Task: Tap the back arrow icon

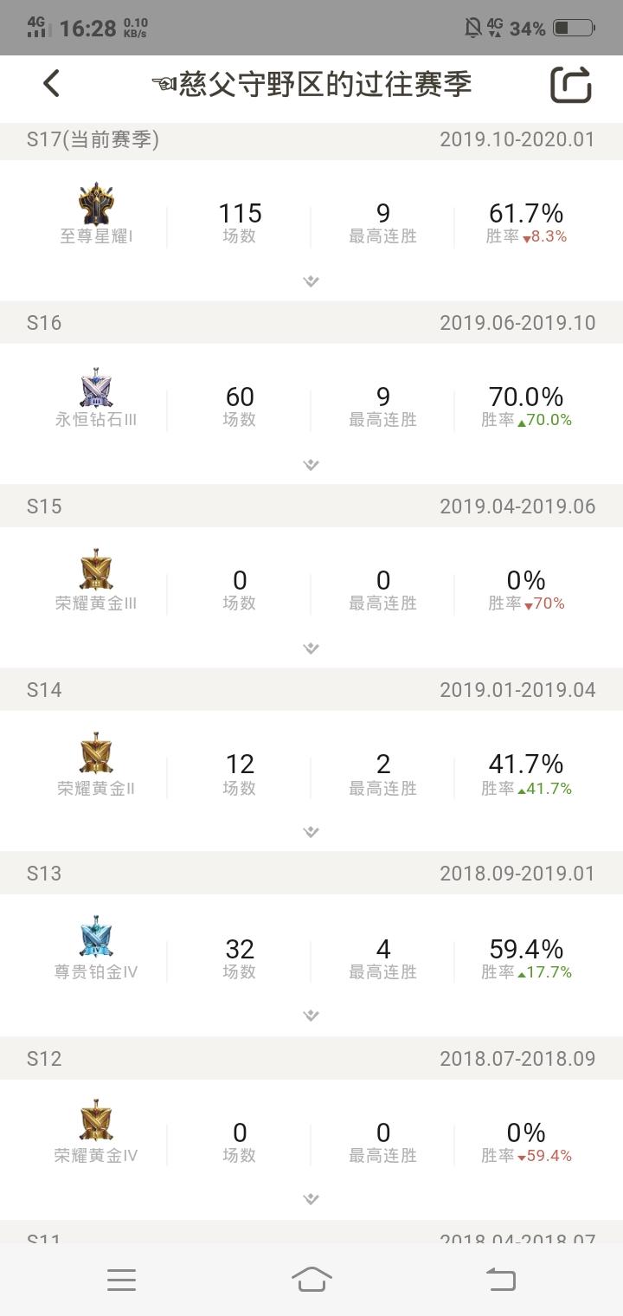Action: pos(51,84)
